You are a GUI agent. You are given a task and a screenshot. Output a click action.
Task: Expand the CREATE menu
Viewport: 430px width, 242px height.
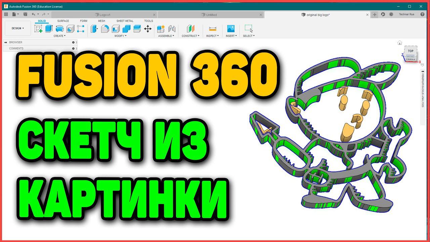(59, 36)
